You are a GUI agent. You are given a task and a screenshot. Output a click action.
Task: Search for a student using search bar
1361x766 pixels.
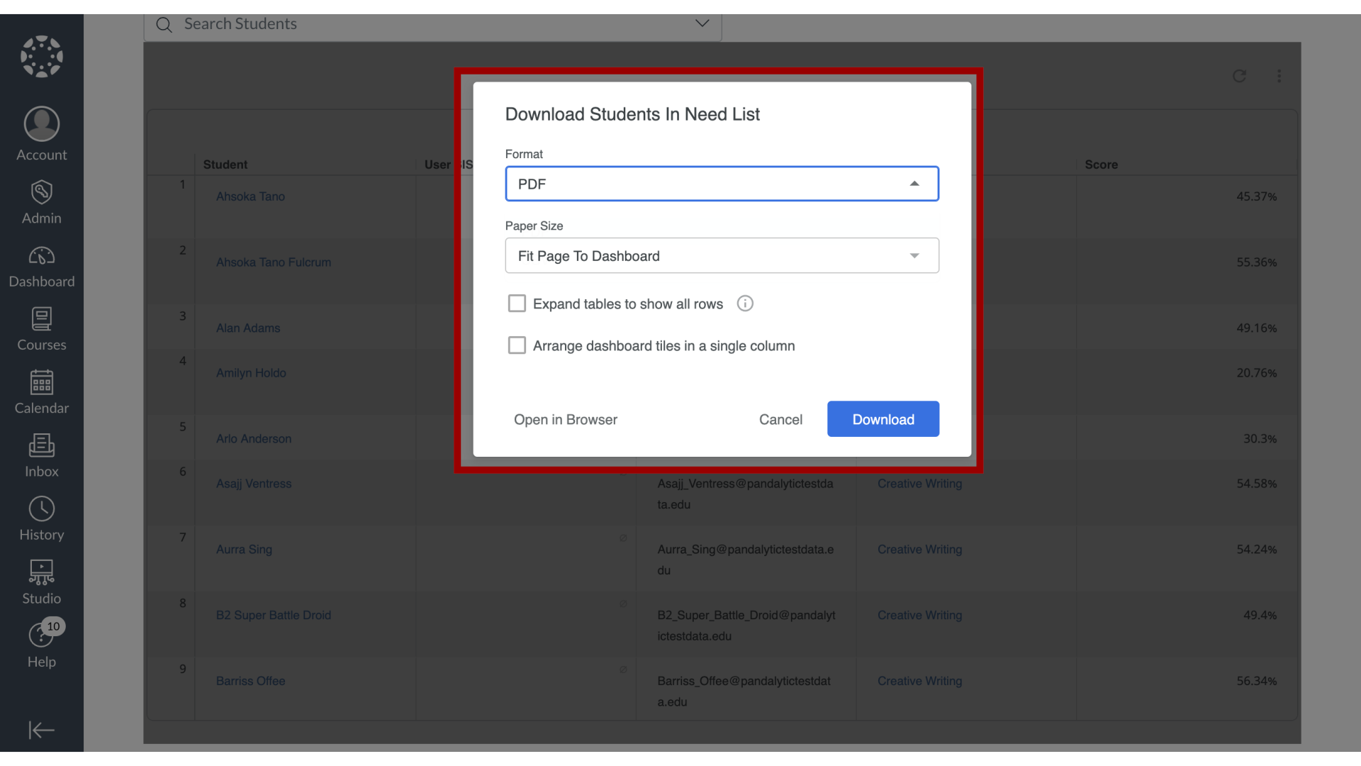pyautogui.click(x=433, y=23)
